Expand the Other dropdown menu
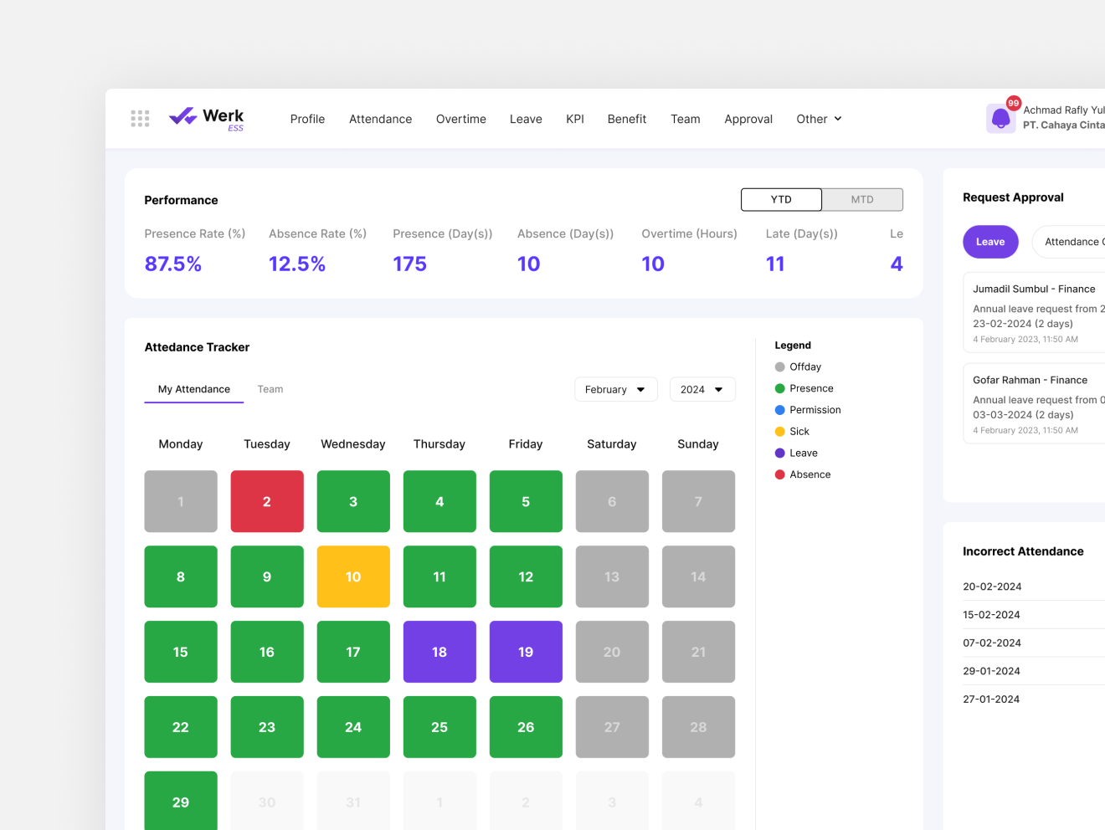The image size is (1105, 830). (819, 119)
